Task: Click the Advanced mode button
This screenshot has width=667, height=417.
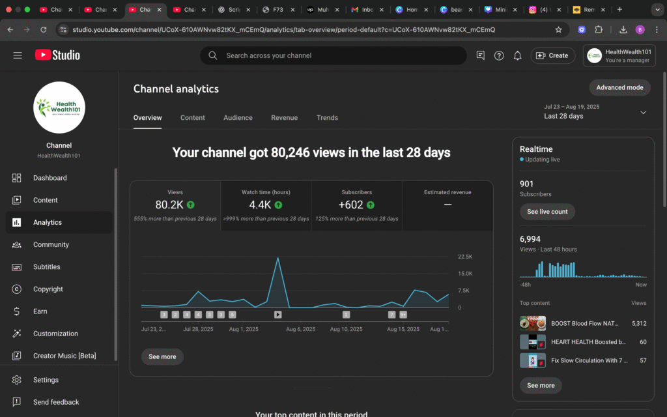Action: click(619, 87)
